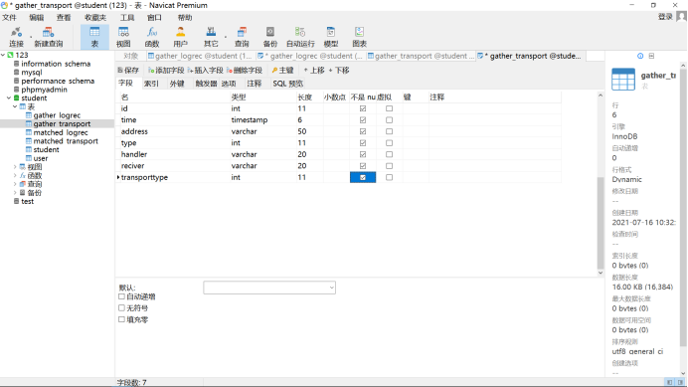Enable the 无符号 unsigned checkbox
688x387 pixels.
(121, 308)
